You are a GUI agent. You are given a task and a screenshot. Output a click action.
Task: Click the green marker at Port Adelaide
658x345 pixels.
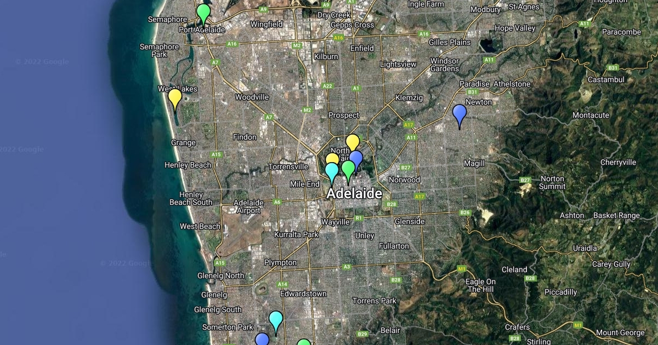pos(203,12)
